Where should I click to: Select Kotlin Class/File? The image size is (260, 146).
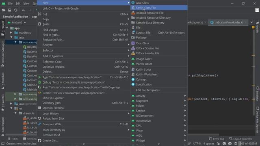[159, 8]
